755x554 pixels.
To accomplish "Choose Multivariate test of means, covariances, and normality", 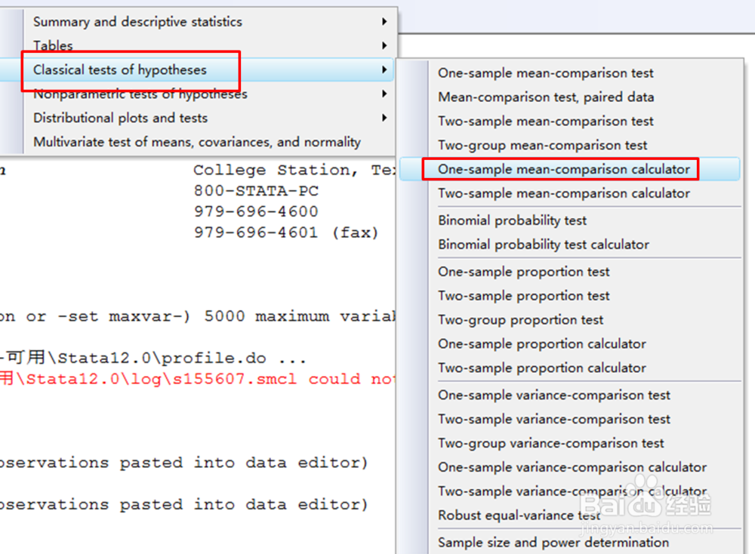I will 197,142.
